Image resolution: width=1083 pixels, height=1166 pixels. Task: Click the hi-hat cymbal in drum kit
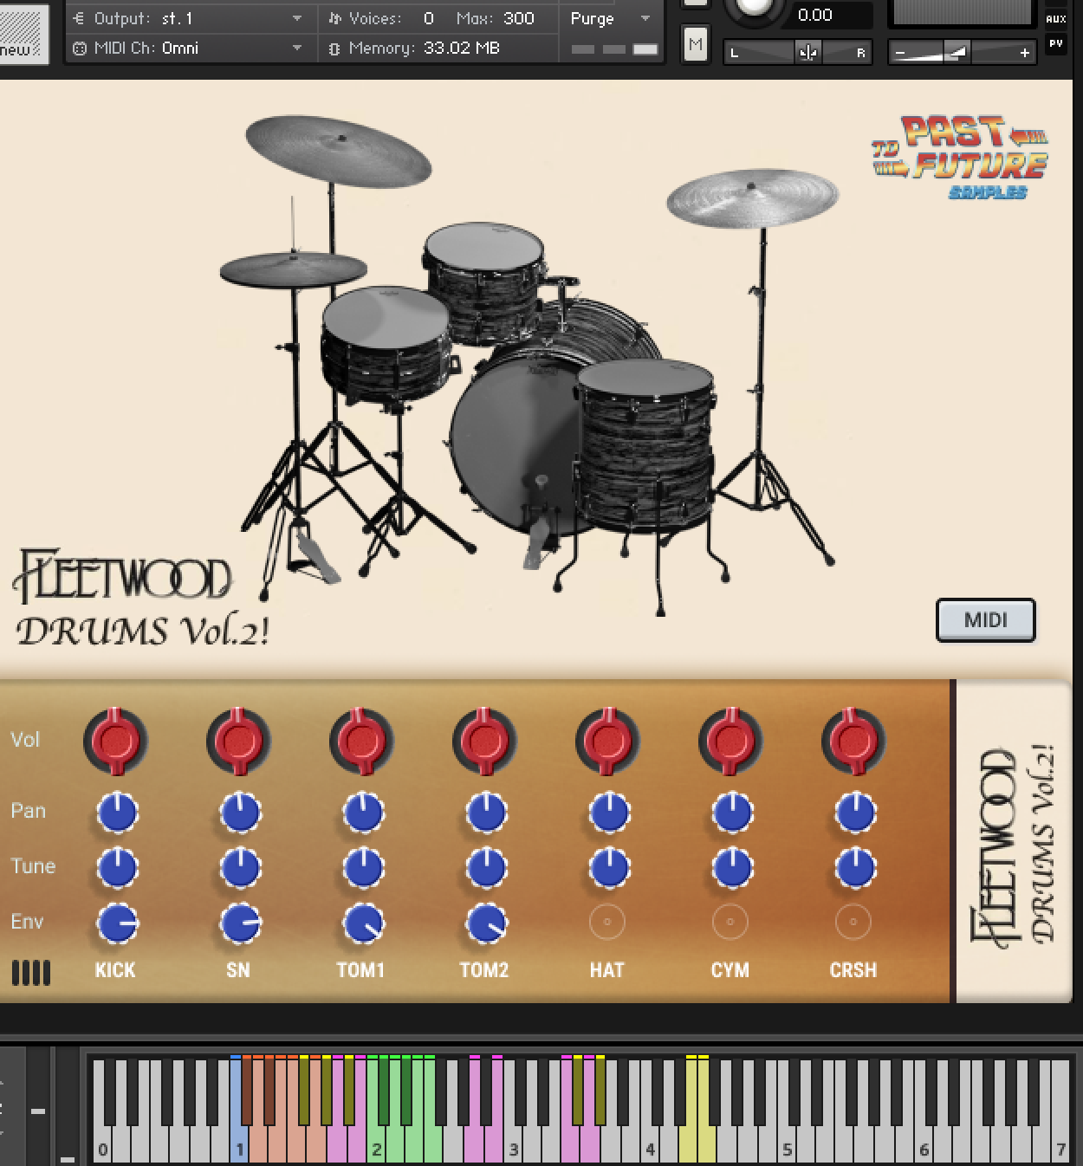(x=293, y=269)
